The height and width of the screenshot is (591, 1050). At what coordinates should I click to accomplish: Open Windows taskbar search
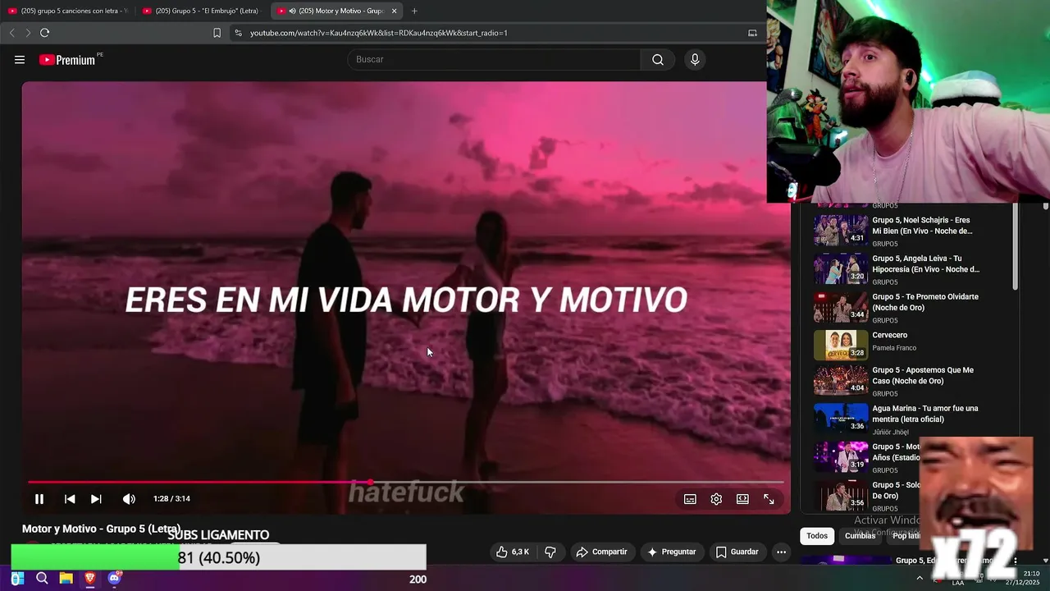[42, 579]
